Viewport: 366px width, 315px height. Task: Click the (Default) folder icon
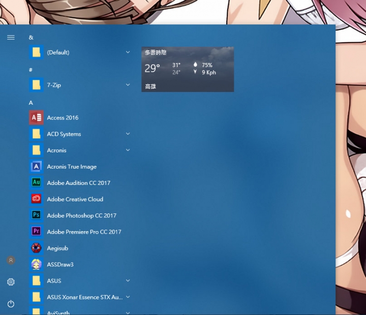click(36, 52)
